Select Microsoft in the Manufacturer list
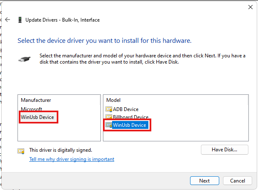 (31, 109)
